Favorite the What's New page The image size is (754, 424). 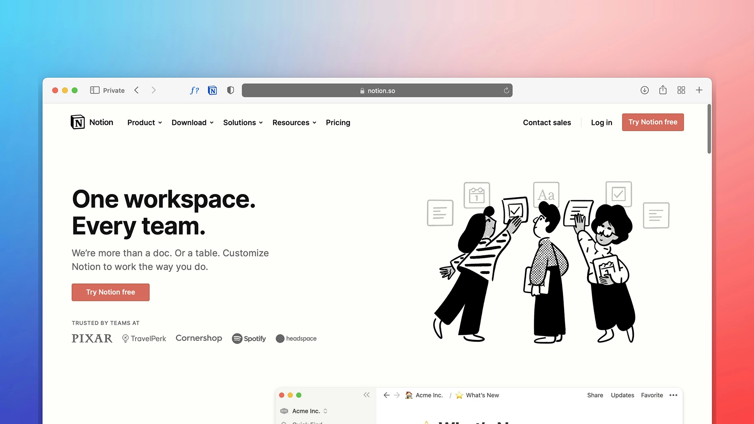click(652, 395)
